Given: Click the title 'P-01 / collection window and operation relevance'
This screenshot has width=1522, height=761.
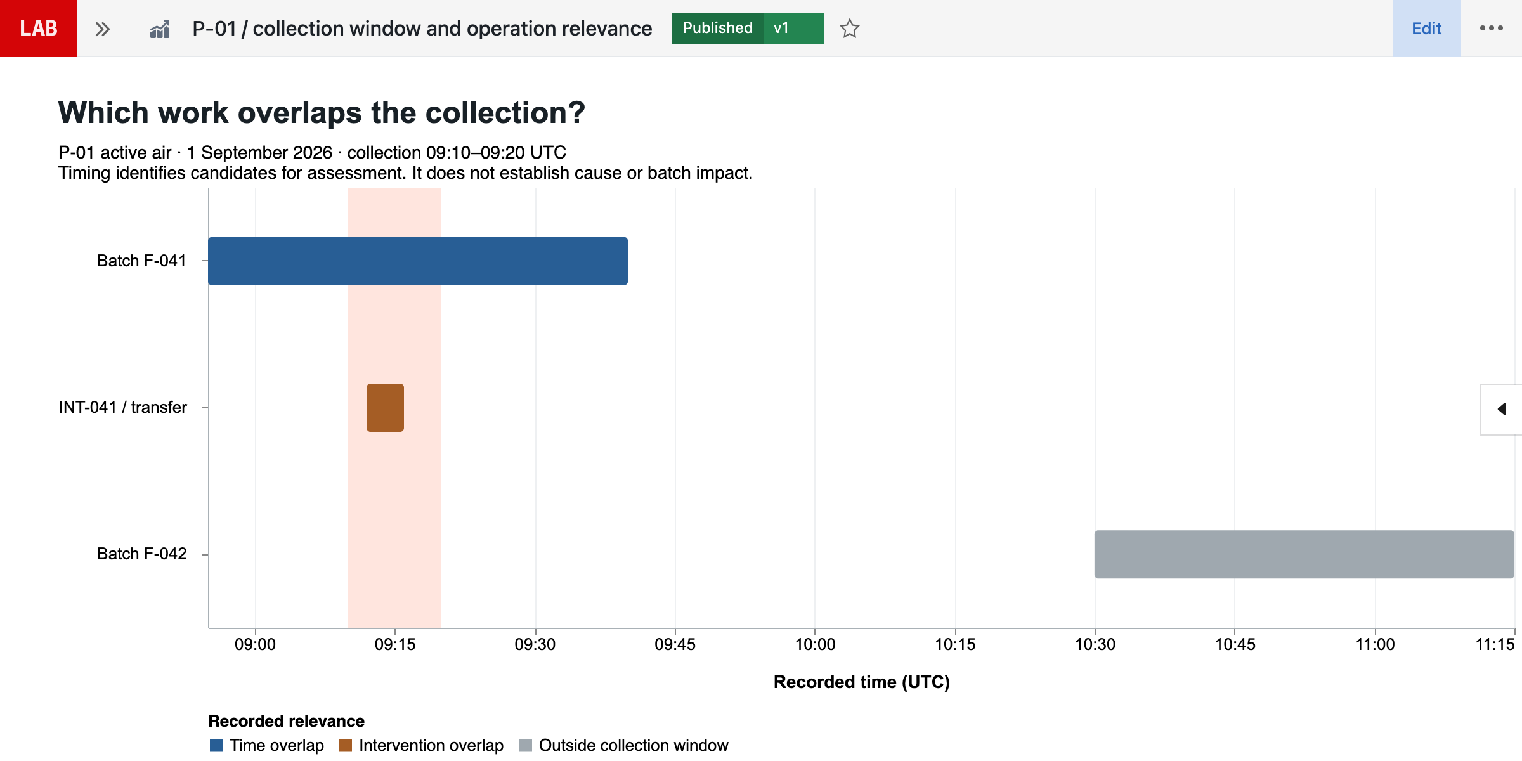Looking at the screenshot, I should point(422,29).
